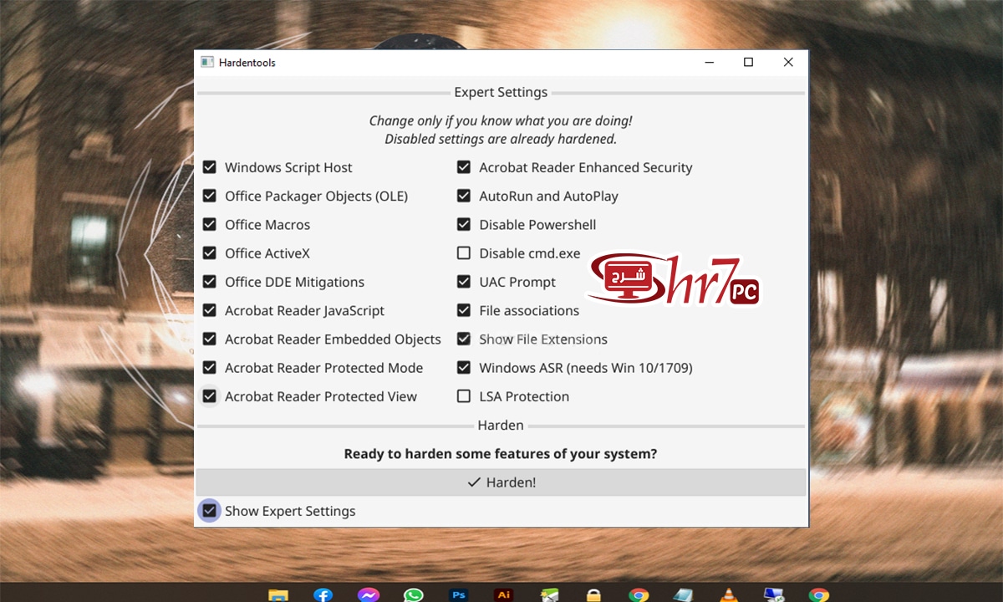Viewport: 1003px width, 602px height.
Task: Uncheck Acrobat Reader JavaScript
Action: coord(209,310)
